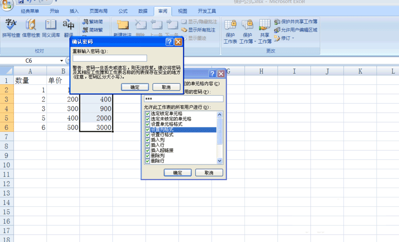Screen dimensions: 399x242
Task: Convert traditional to simplified (繁转简)
Action: 93,22
